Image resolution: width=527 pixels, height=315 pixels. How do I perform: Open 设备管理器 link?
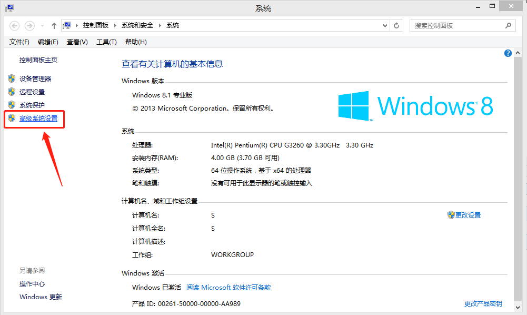pos(35,78)
